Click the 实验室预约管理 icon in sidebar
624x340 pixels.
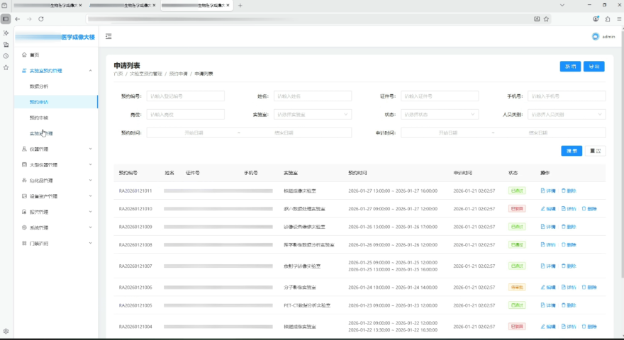(x=24, y=71)
